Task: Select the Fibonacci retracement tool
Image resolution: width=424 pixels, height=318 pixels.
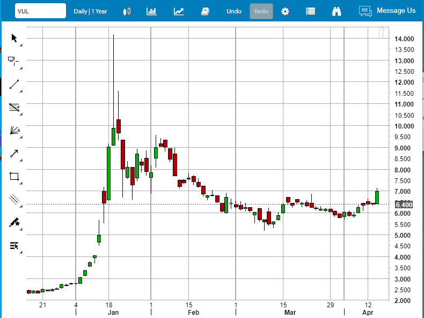Action: point(14,107)
